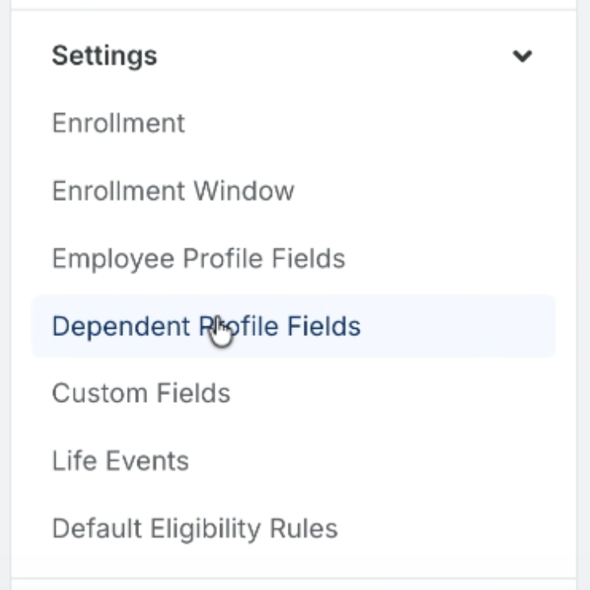This screenshot has height=590, width=590.
Task: Click the Default Eligibility Rules entry
Action: [195, 529]
